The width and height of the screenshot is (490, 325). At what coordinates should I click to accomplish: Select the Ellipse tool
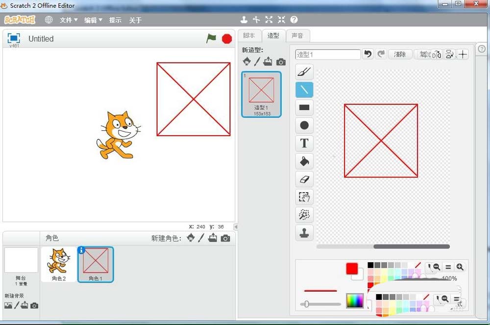coord(304,125)
